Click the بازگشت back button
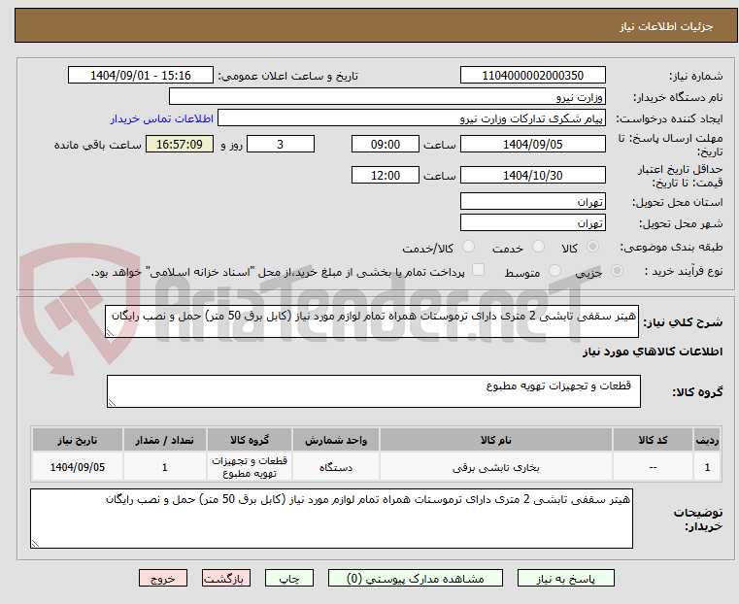 pos(226,578)
